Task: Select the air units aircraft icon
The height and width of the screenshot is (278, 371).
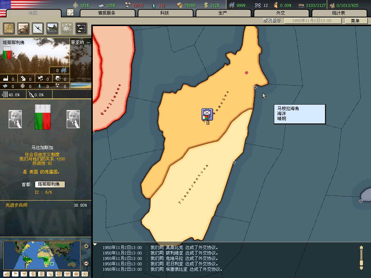Action: point(38,28)
